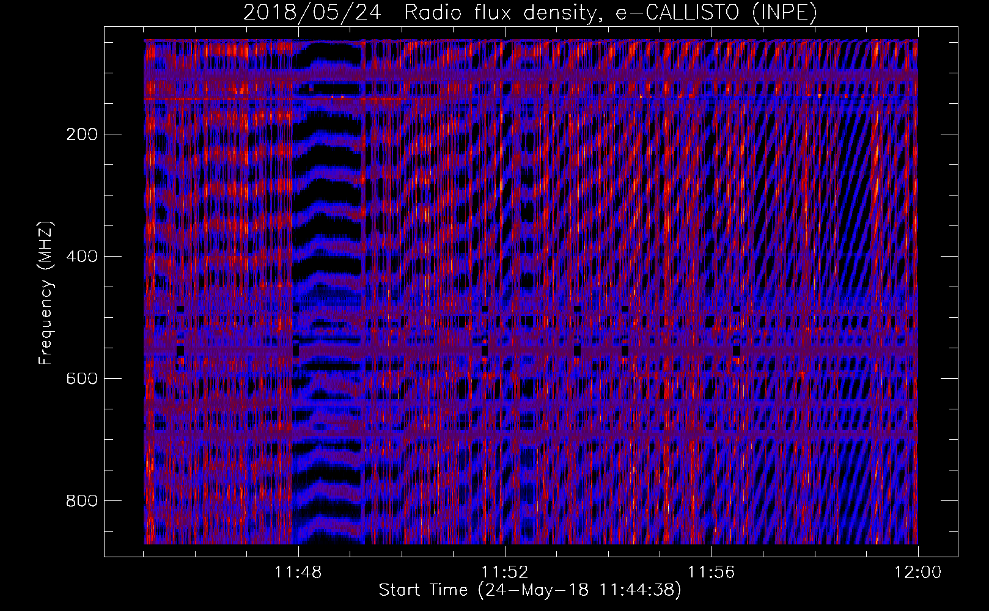The width and height of the screenshot is (989, 611).
Task: Click the x-axis label "Start Time (24-May-18 11:44:38)"
Action: coord(530,590)
